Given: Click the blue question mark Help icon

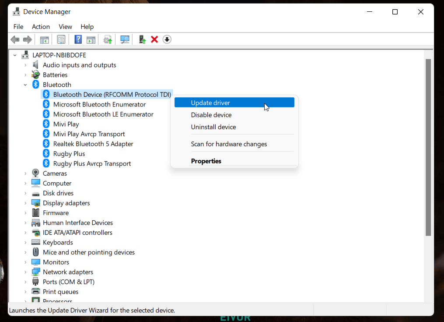Looking at the screenshot, I should 78,39.
